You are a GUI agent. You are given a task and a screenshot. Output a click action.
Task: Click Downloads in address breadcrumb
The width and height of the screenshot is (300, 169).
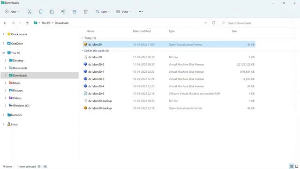pyautogui.click(x=61, y=23)
